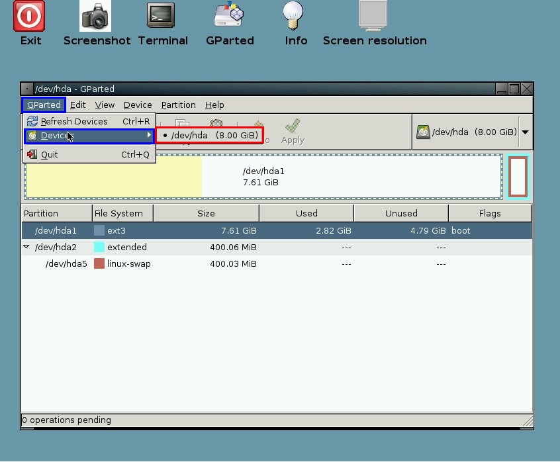This screenshot has height=462, width=560.
Task: Click the '0 operations pending' status text
Action: tap(66, 420)
